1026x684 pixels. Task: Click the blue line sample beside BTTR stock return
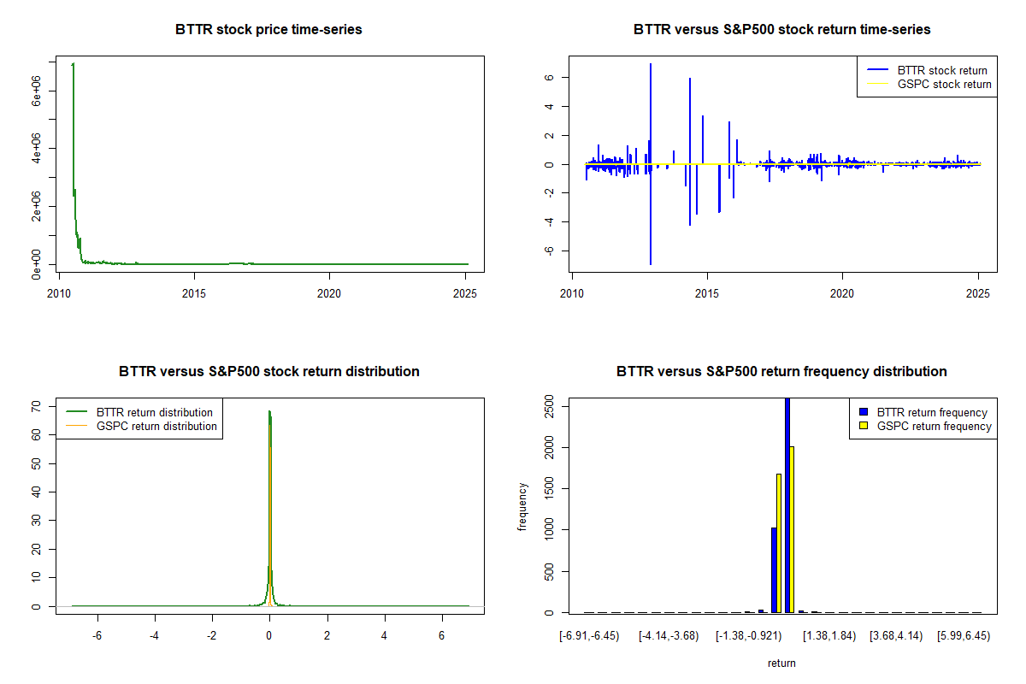coord(876,70)
